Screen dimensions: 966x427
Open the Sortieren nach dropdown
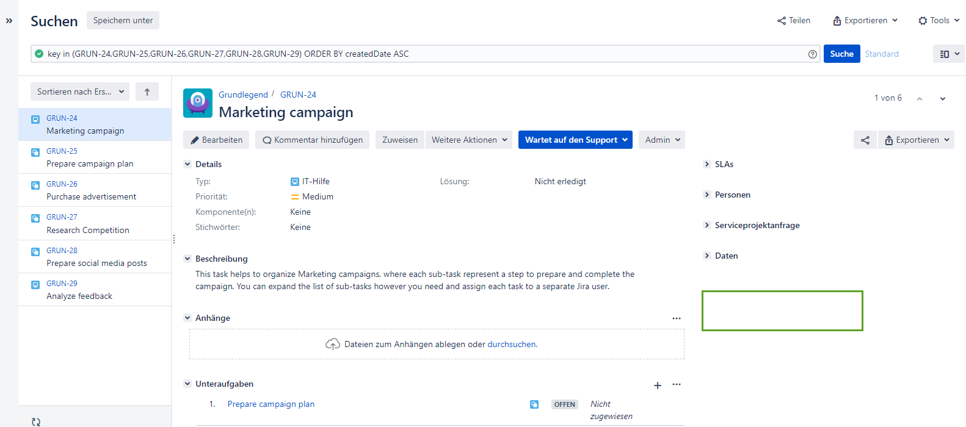(80, 92)
